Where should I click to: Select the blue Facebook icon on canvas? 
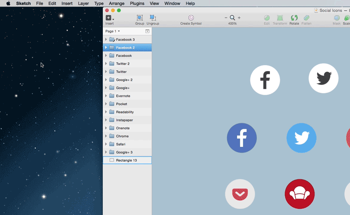tap(242, 138)
